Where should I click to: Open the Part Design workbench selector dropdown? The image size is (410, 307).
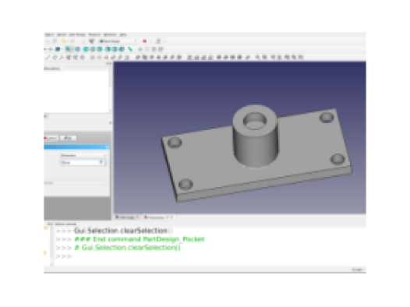click(x=118, y=41)
